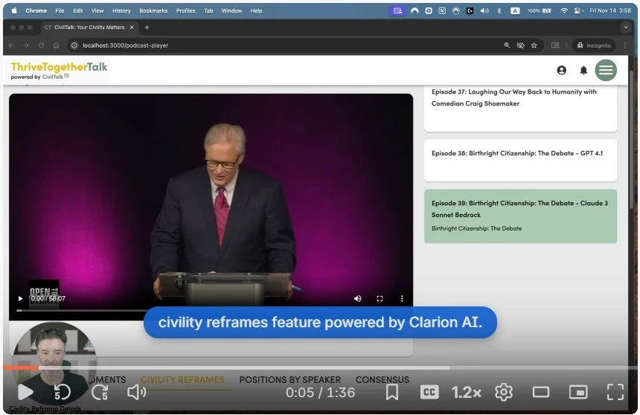Image resolution: width=640 pixels, height=415 pixels.
Task: Rewind the recording five seconds
Action: tap(62, 392)
